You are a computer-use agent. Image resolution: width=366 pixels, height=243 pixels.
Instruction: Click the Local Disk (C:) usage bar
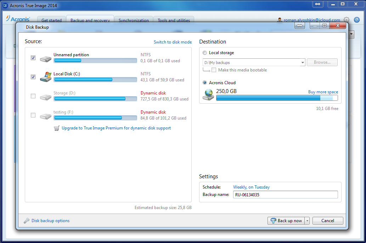[x=95, y=80]
